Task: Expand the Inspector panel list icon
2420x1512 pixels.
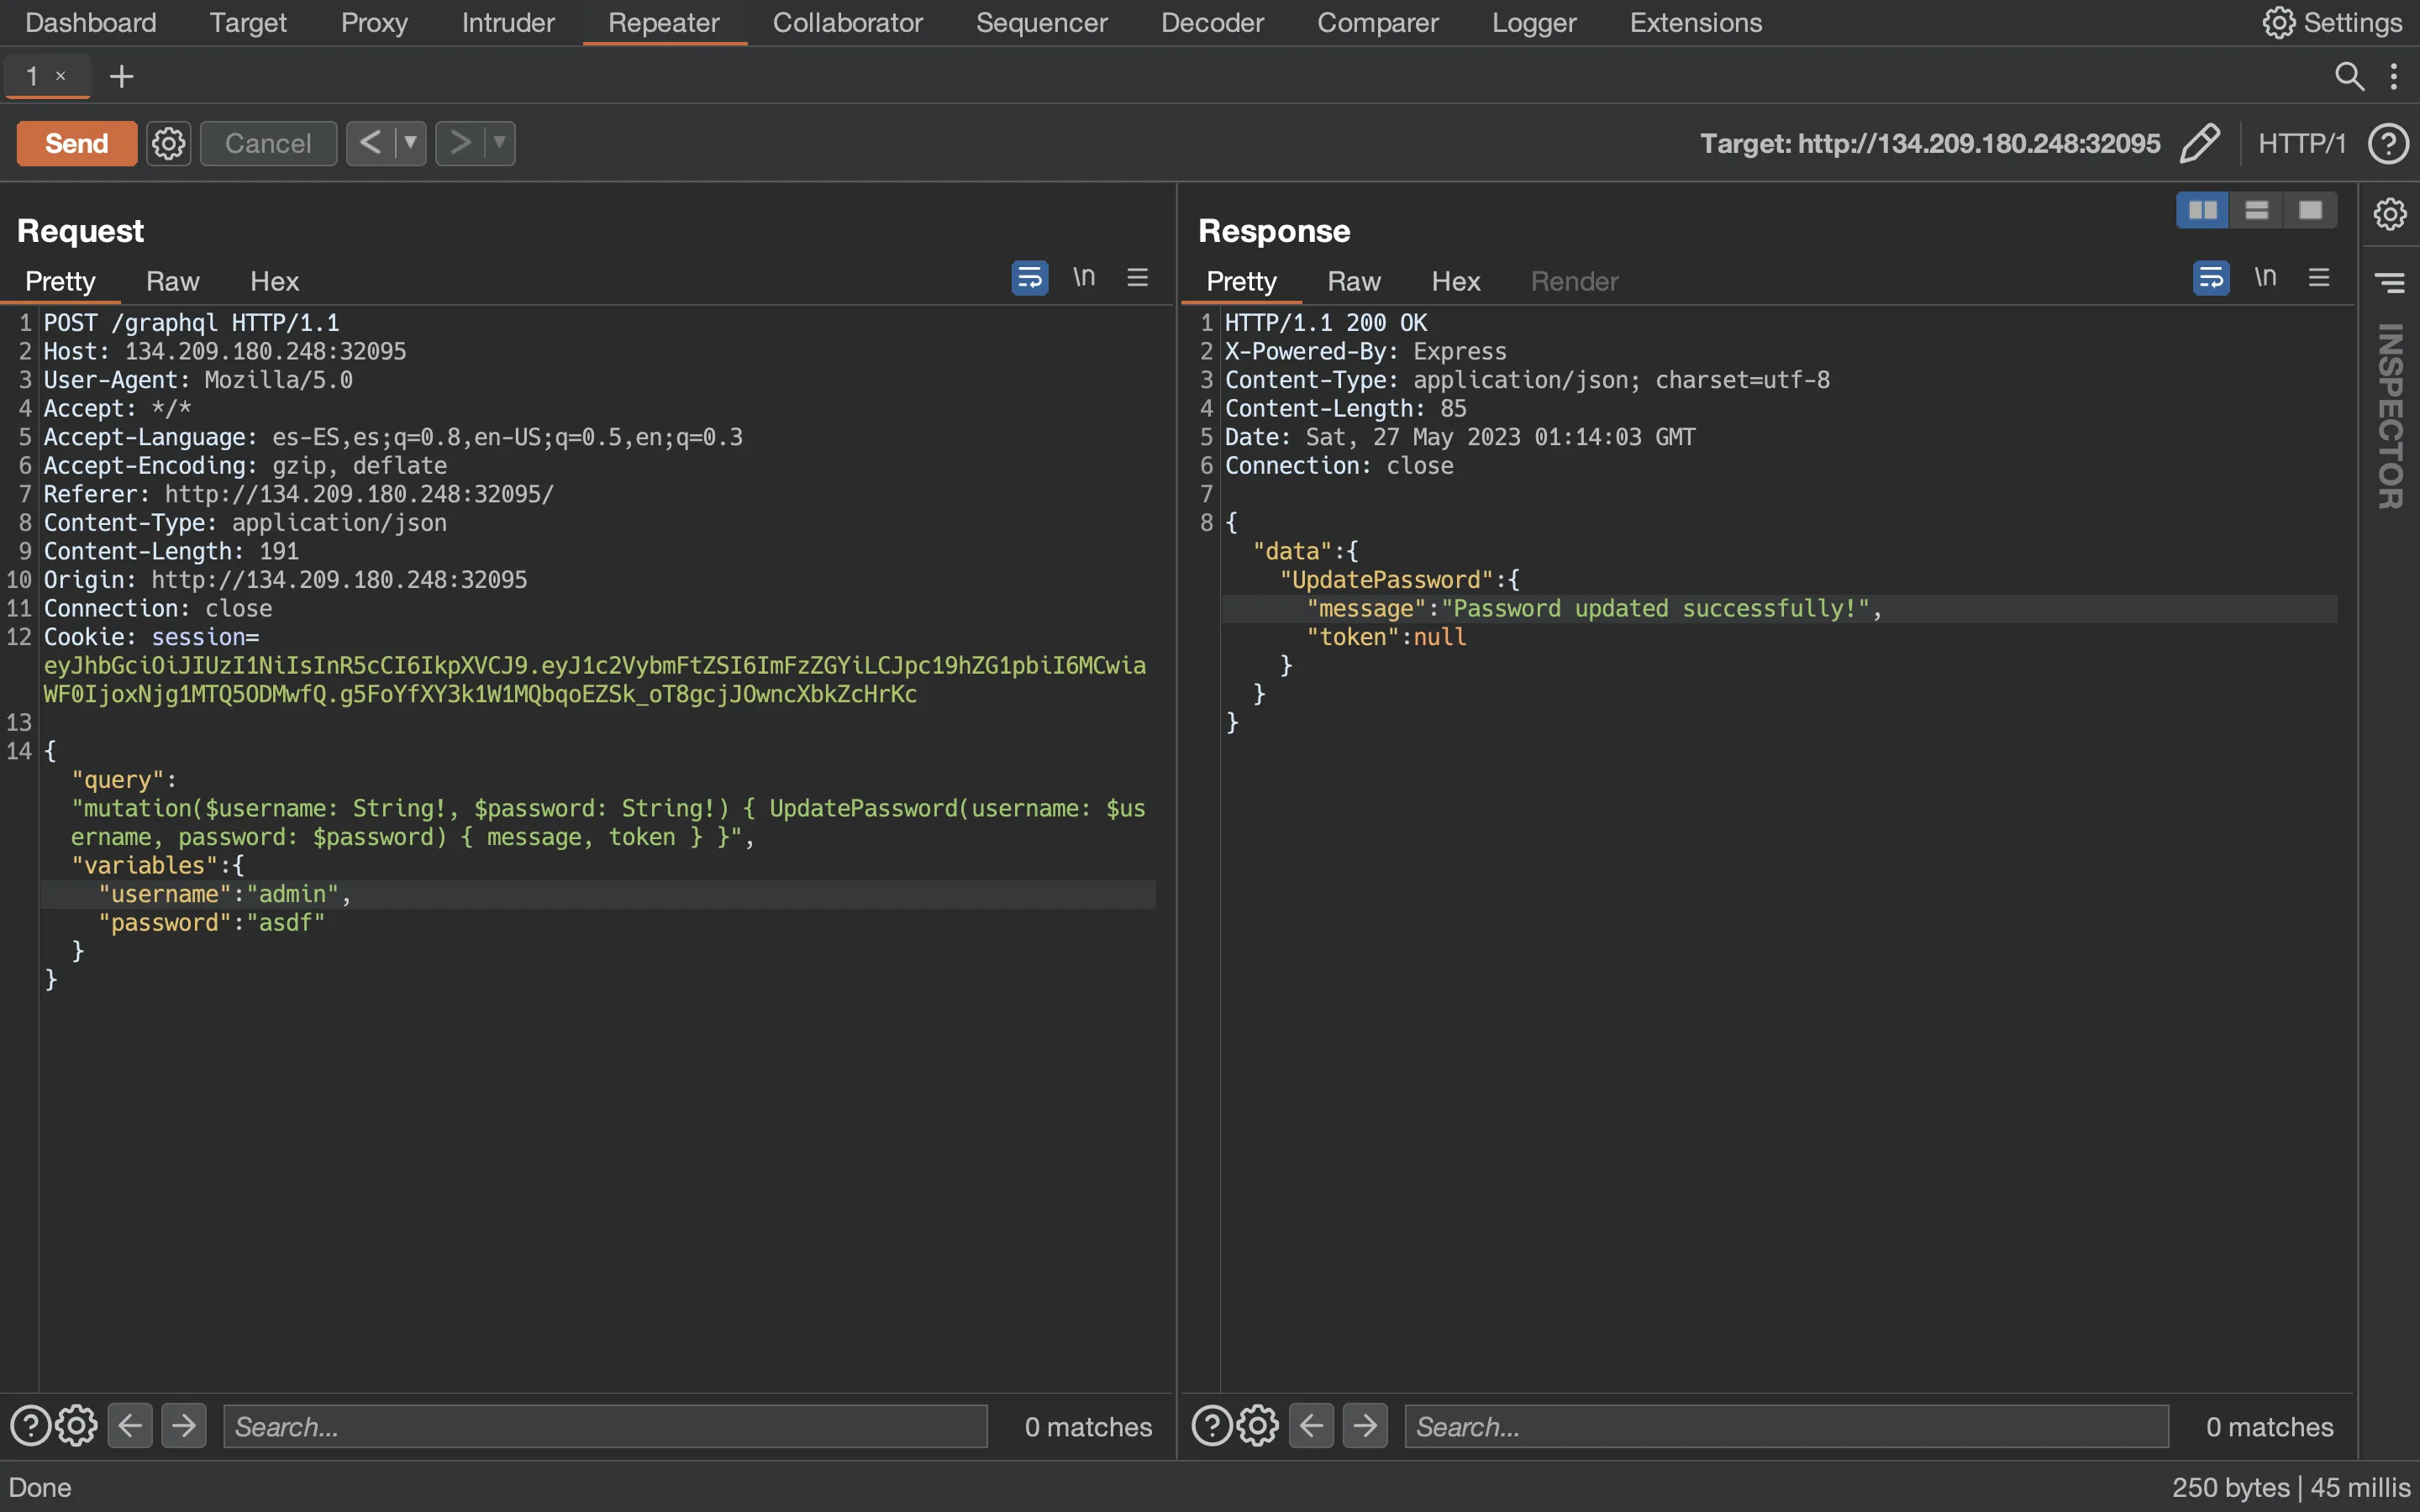Action: [2390, 283]
